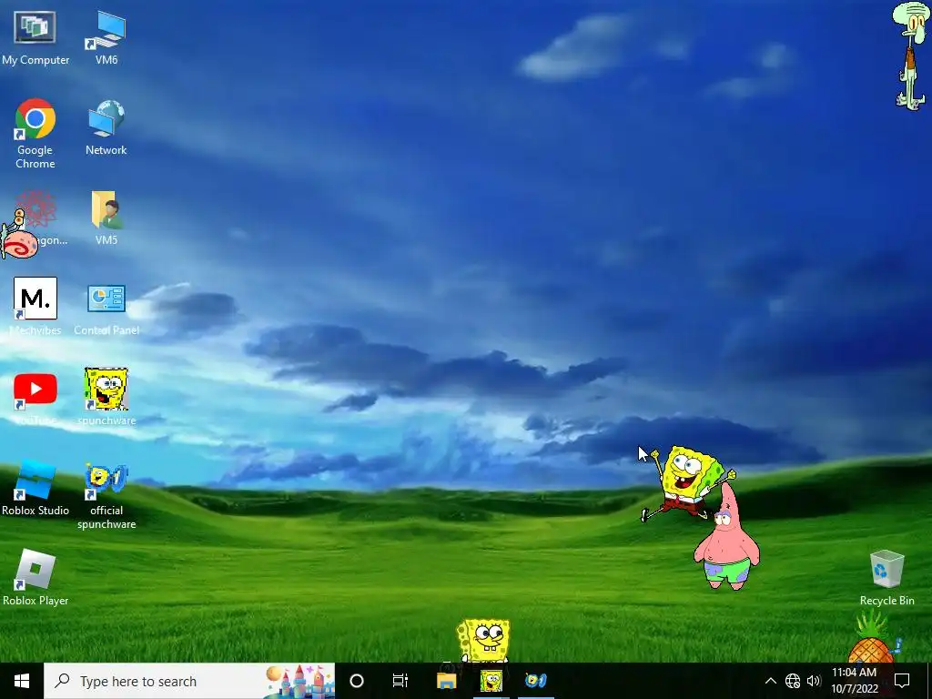Open the Windows Start menu
The image size is (932, 699).
click(x=22, y=681)
